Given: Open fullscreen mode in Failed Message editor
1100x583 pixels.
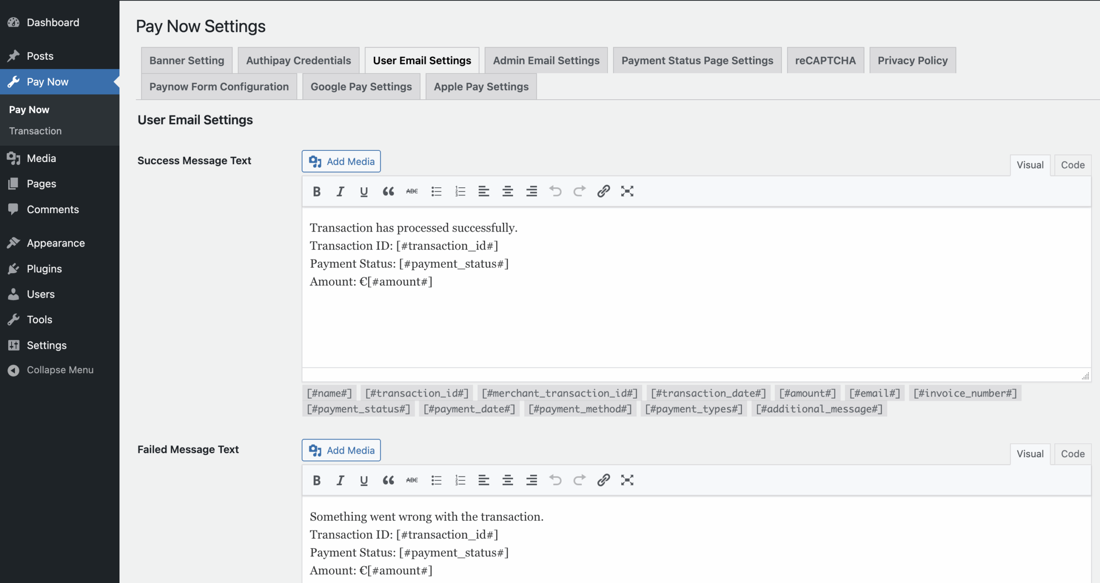Looking at the screenshot, I should pos(627,480).
